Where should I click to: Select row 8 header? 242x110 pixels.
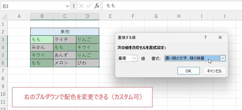click(4, 79)
